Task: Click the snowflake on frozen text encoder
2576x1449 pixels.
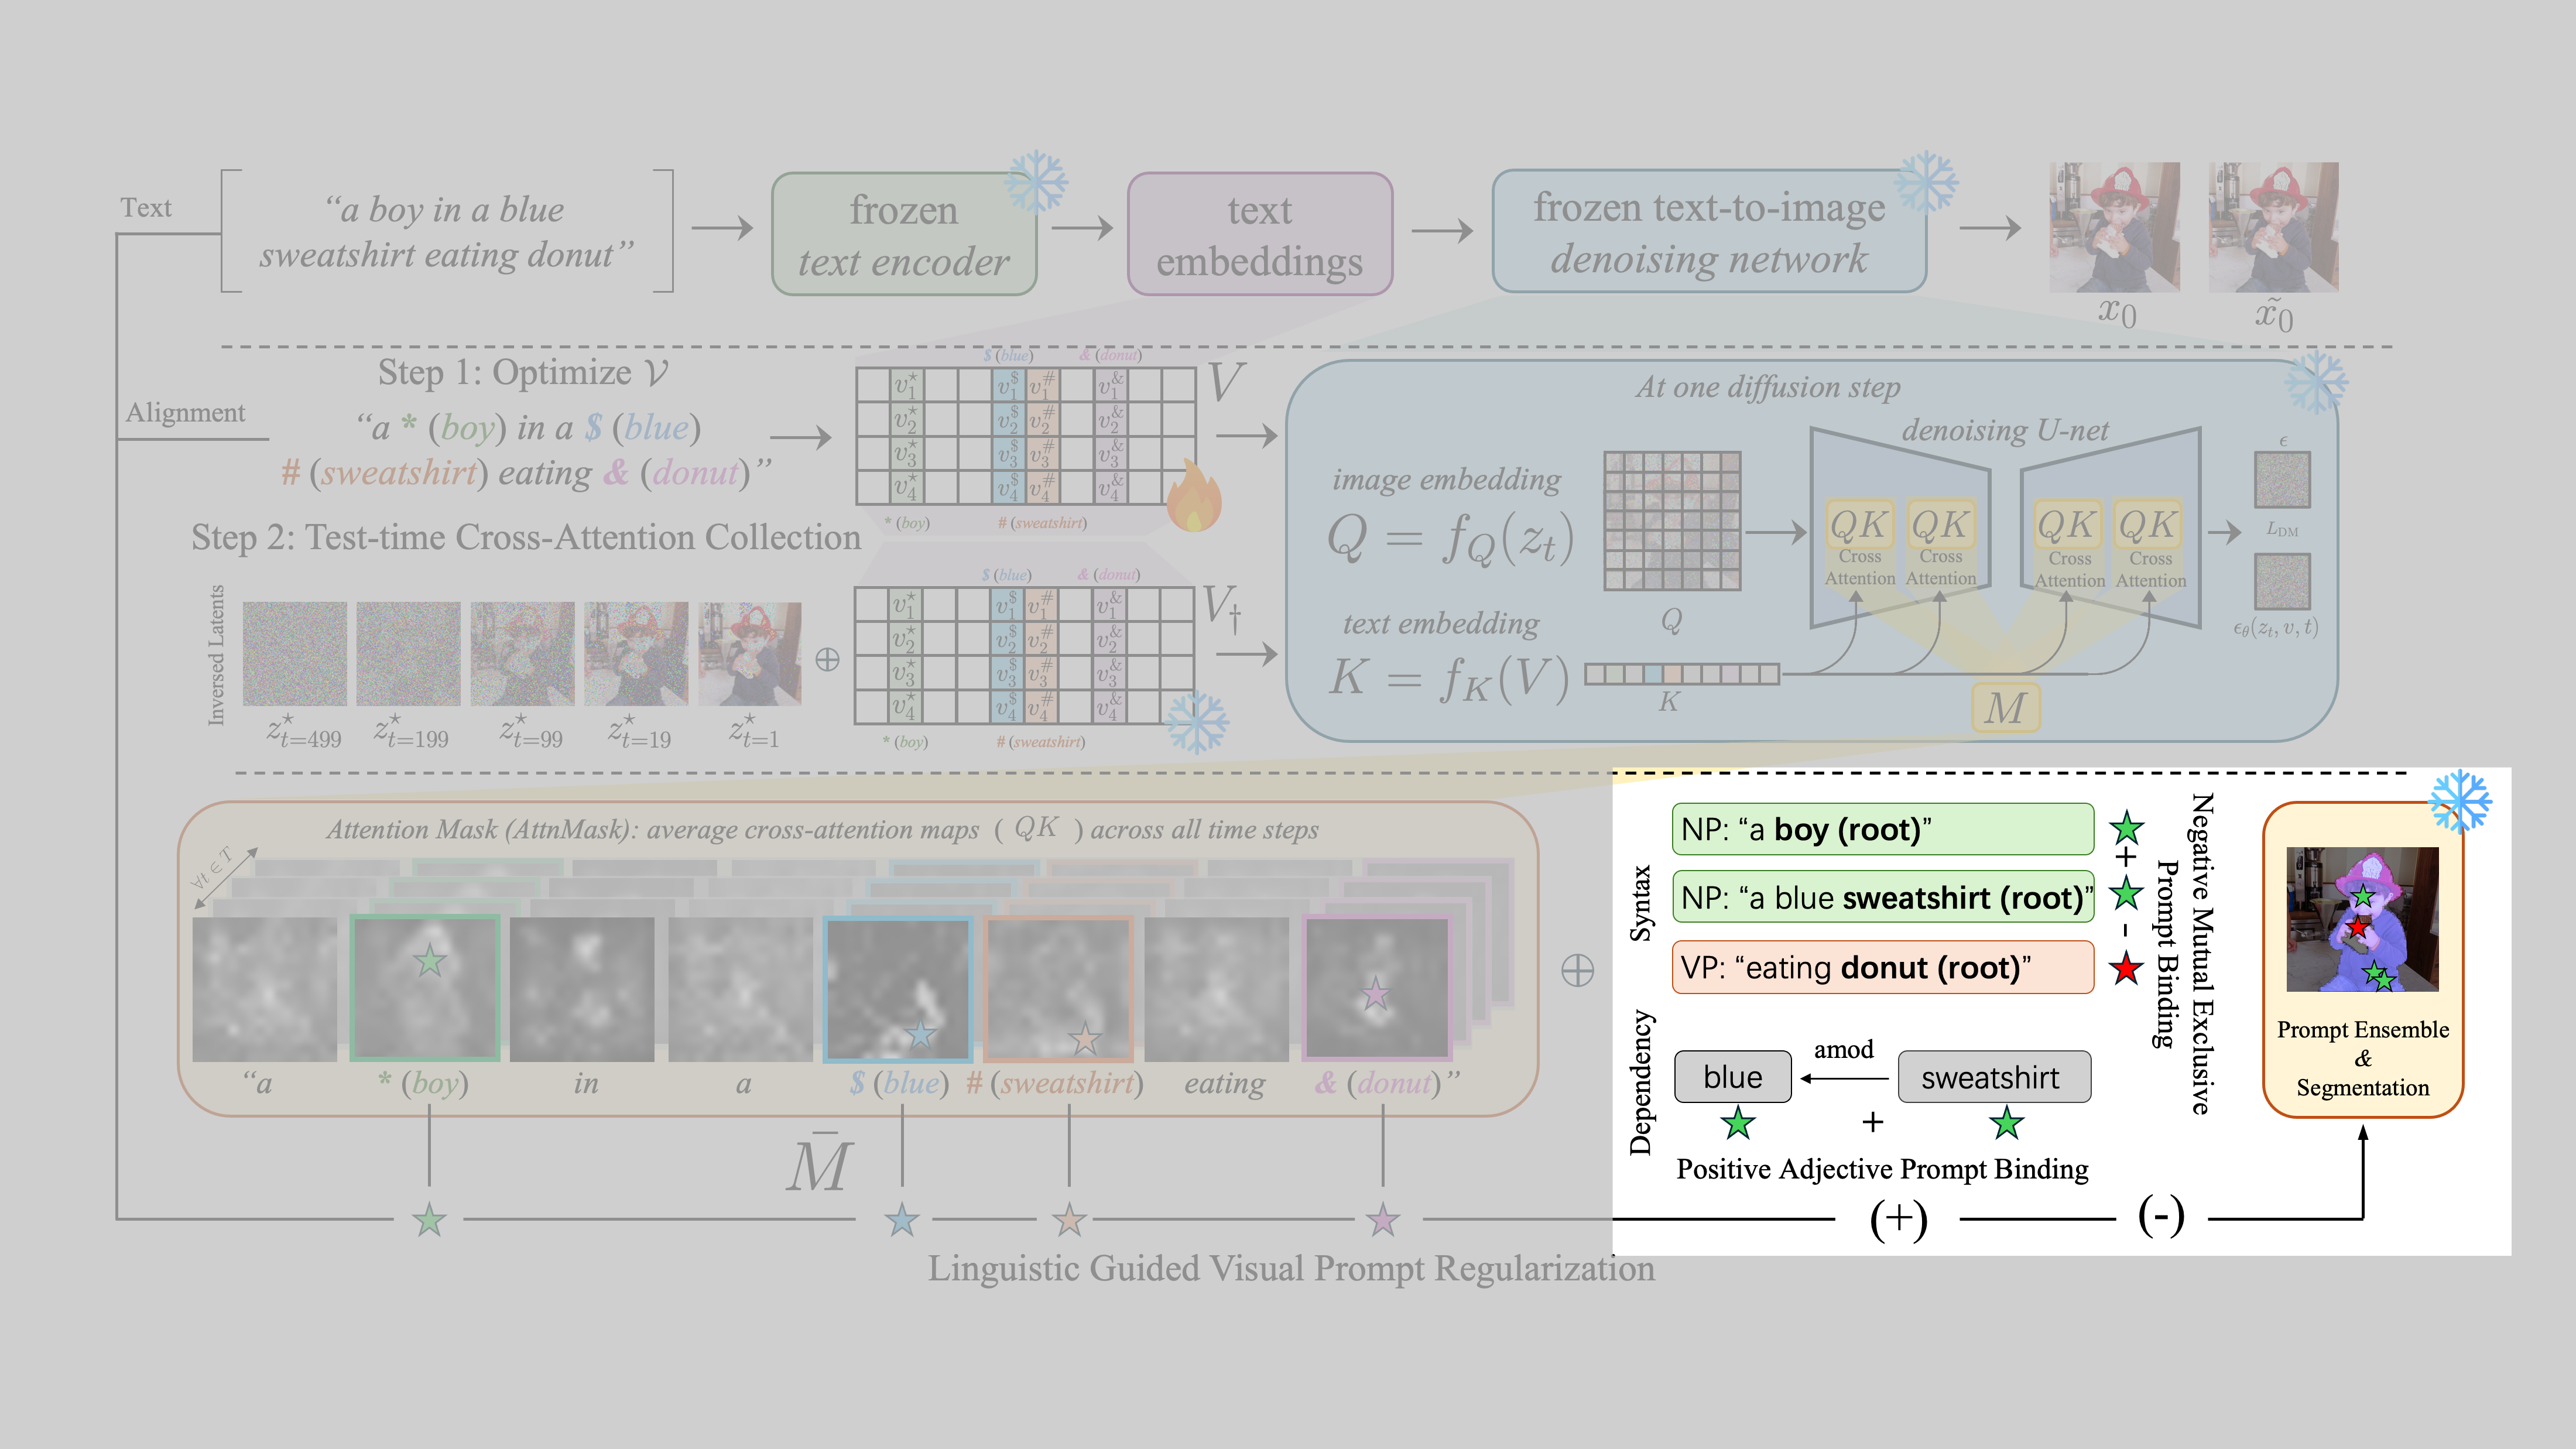Action: pos(1035,182)
